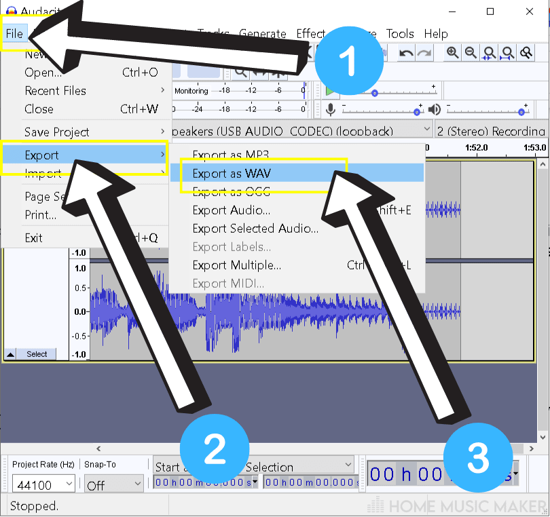Click the selection start time field
The height and width of the screenshot is (517, 550).
point(206,482)
